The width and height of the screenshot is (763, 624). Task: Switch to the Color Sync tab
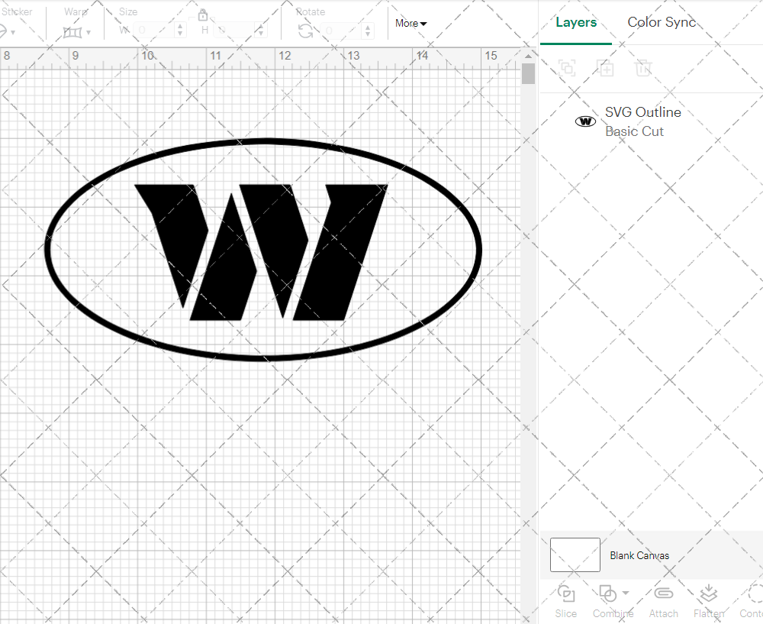click(x=662, y=22)
